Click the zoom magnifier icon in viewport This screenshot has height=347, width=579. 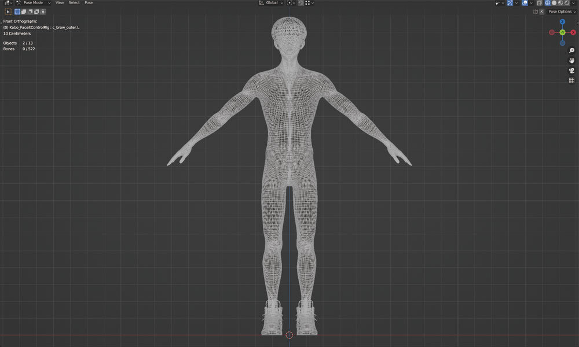click(x=571, y=50)
